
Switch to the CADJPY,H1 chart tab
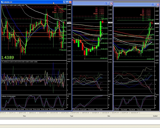[12, 113]
